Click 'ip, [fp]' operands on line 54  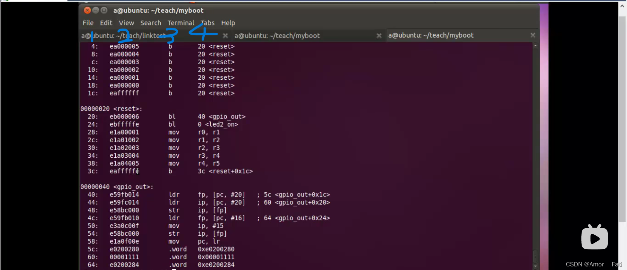point(212,234)
